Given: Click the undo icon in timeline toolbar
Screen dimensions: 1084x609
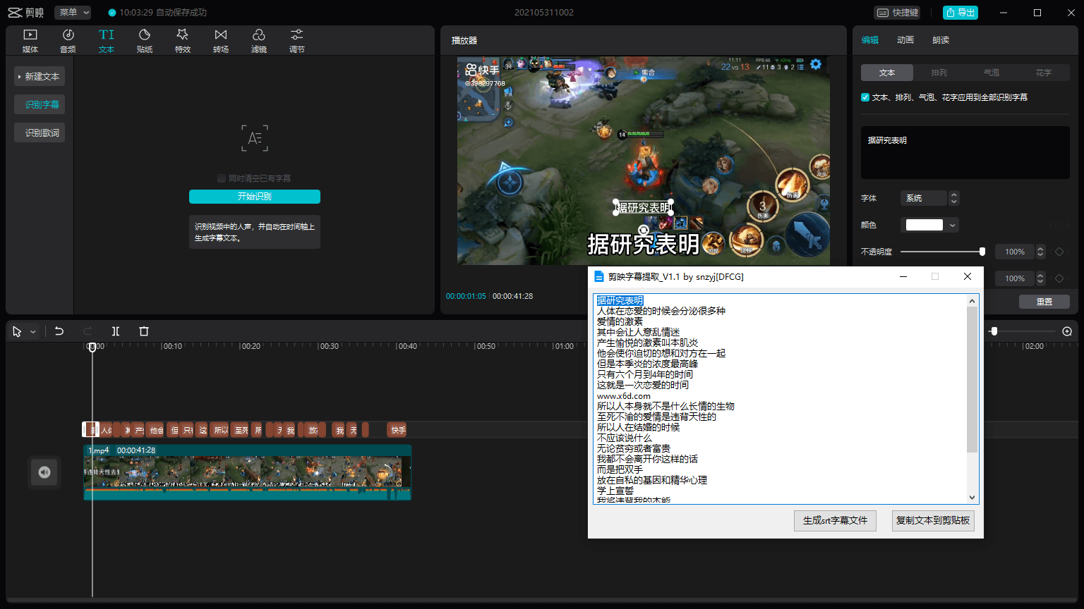Looking at the screenshot, I should point(59,331).
